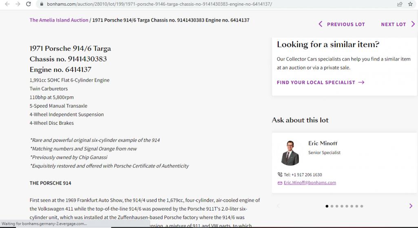
Task: Click the padlock site info icon
Action: click(x=41, y=4)
